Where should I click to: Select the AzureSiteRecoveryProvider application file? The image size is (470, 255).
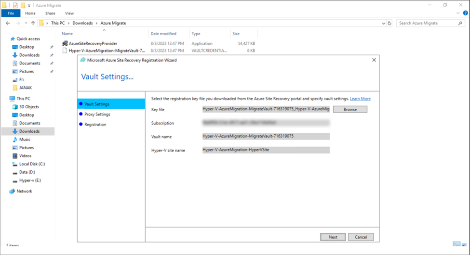click(93, 43)
